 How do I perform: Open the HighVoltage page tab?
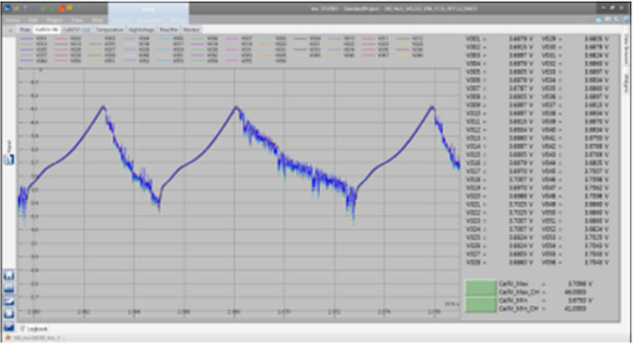pyautogui.click(x=141, y=30)
